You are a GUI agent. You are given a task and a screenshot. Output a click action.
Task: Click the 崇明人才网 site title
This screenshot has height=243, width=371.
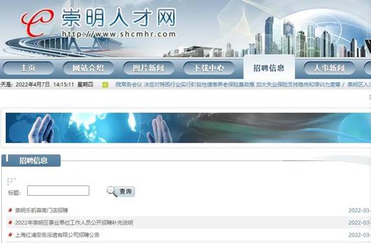118,17
